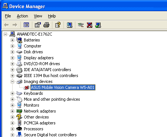Click the IEEE 1394 Bus controllers icon

(19, 76)
